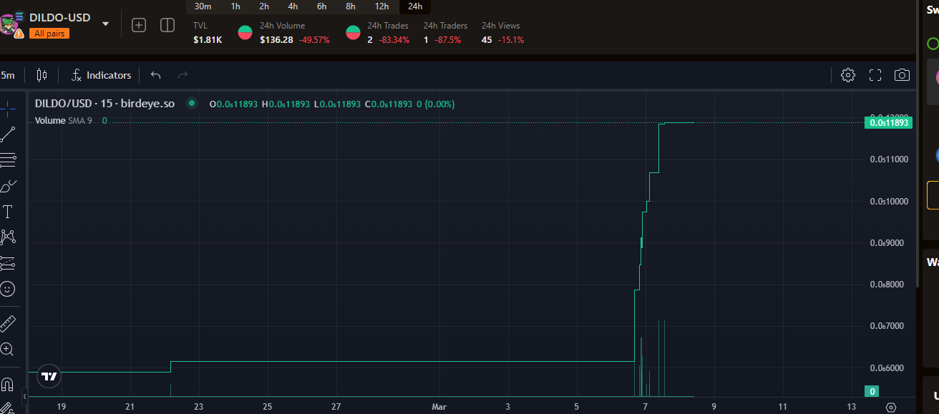
Task: Toggle the green market status dot
Action: 191,104
